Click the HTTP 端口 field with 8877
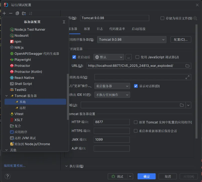Screen dimensions: 202x182 point(112,122)
